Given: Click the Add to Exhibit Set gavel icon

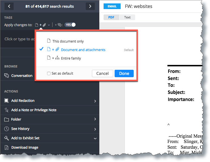Looking at the screenshot, I should pyautogui.click(x=7, y=138).
